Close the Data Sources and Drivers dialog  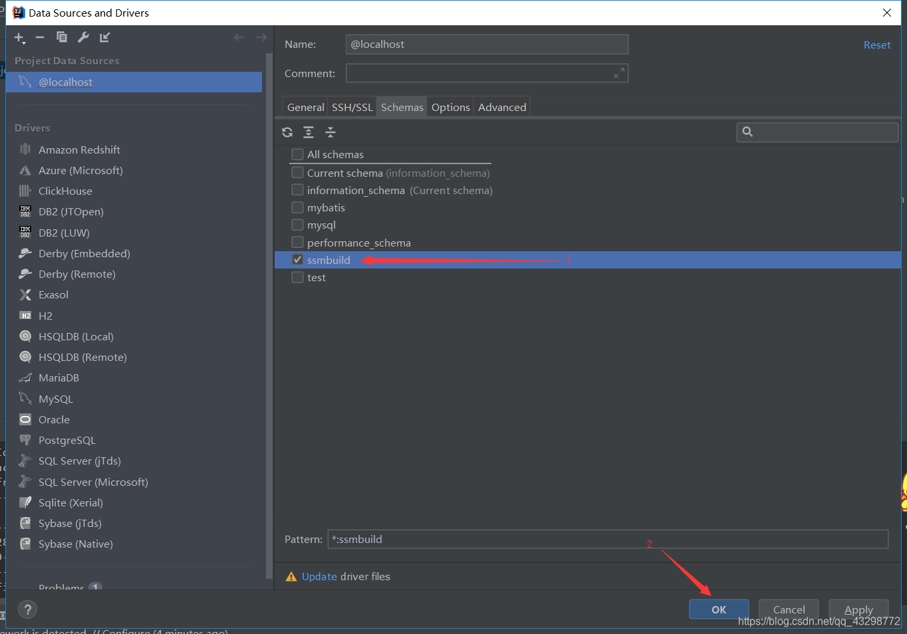tap(887, 13)
